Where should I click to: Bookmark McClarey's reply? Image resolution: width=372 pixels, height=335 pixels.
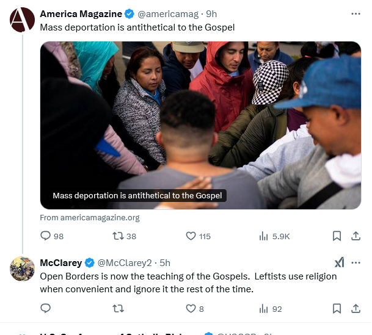pyautogui.click(x=337, y=309)
